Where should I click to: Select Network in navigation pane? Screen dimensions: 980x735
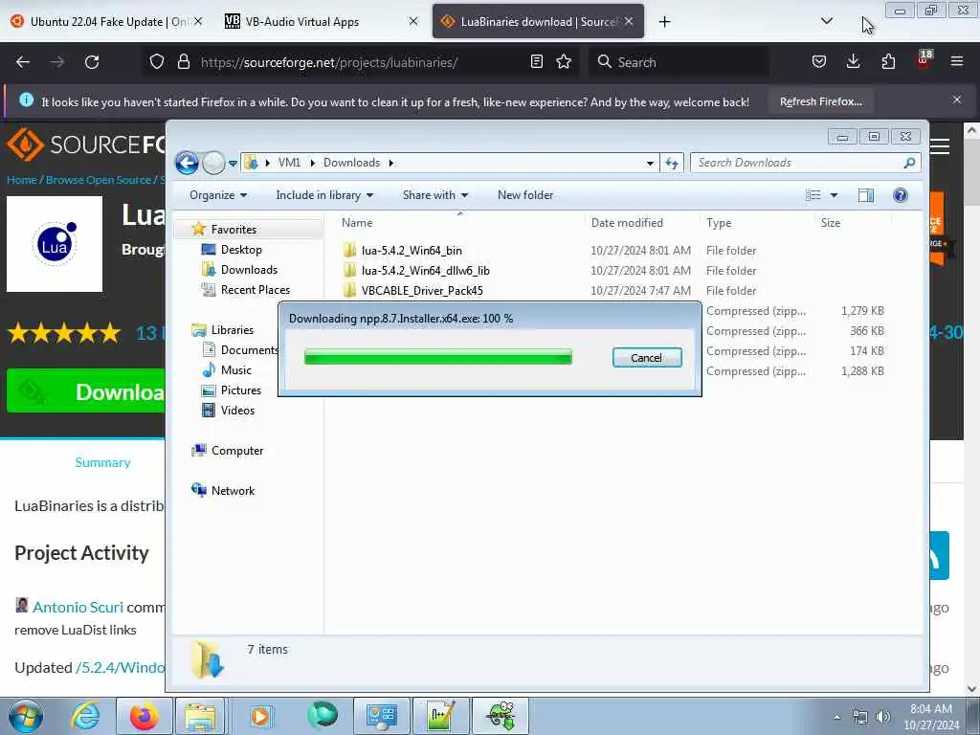pos(233,491)
